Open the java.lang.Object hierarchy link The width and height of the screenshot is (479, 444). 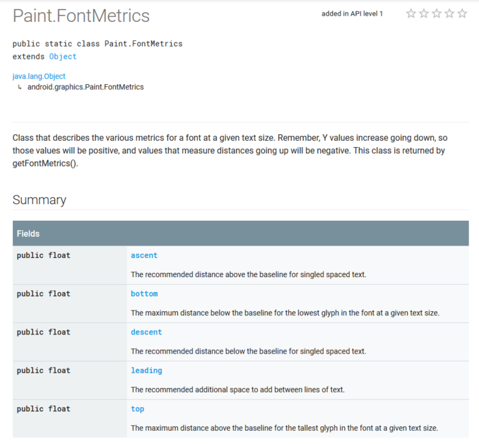coord(39,76)
